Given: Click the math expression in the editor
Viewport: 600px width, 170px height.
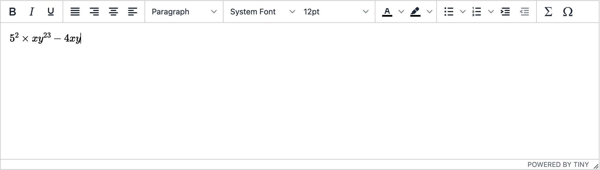Looking at the screenshot, I should tap(45, 38).
